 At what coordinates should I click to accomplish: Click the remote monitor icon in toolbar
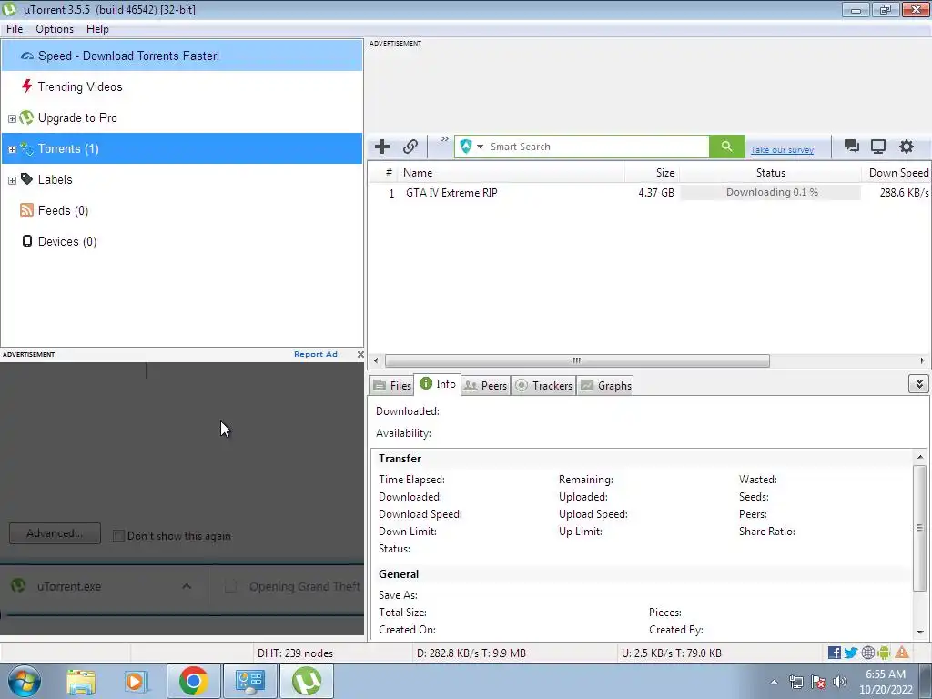tap(878, 147)
